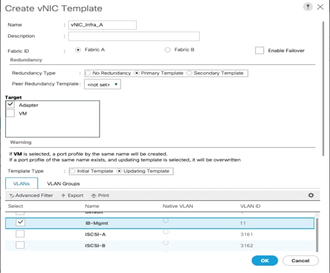Choose Primary Template redundancy type
This screenshot has width=330, height=273.
[x=137, y=73]
